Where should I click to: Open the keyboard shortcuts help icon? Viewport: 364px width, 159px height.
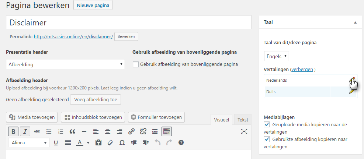point(181,142)
